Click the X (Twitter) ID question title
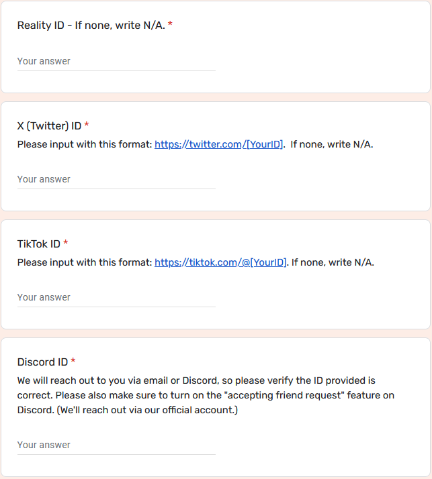Viewport: 432px width, 479px height. click(49, 126)
